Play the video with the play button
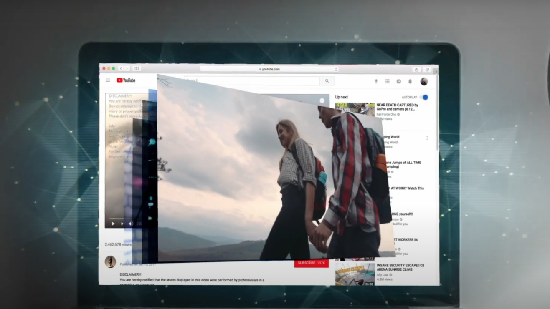Image resolution: width=550 pixels, height=309 pixels. point(113,224)
